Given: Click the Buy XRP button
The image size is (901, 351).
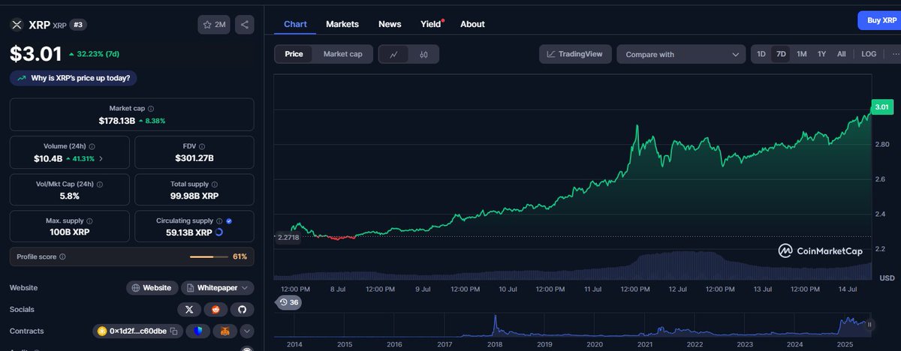Looking at the screenshot, I should coord(880,20).
